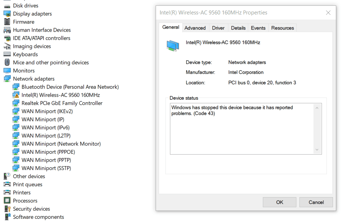
Task: Select the Network adapters label
Action: [x=34, y=79]
